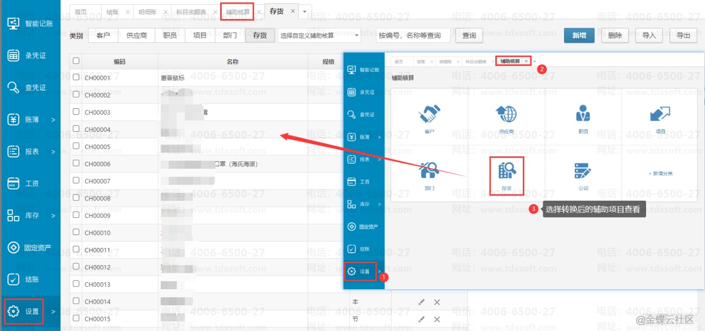Open 固定资产 in the sidebar

(x=31, y=247)
